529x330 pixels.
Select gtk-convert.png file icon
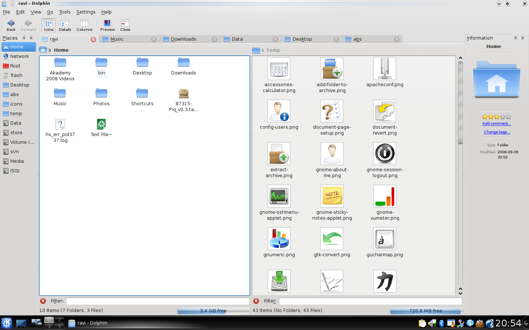point(332,242)
